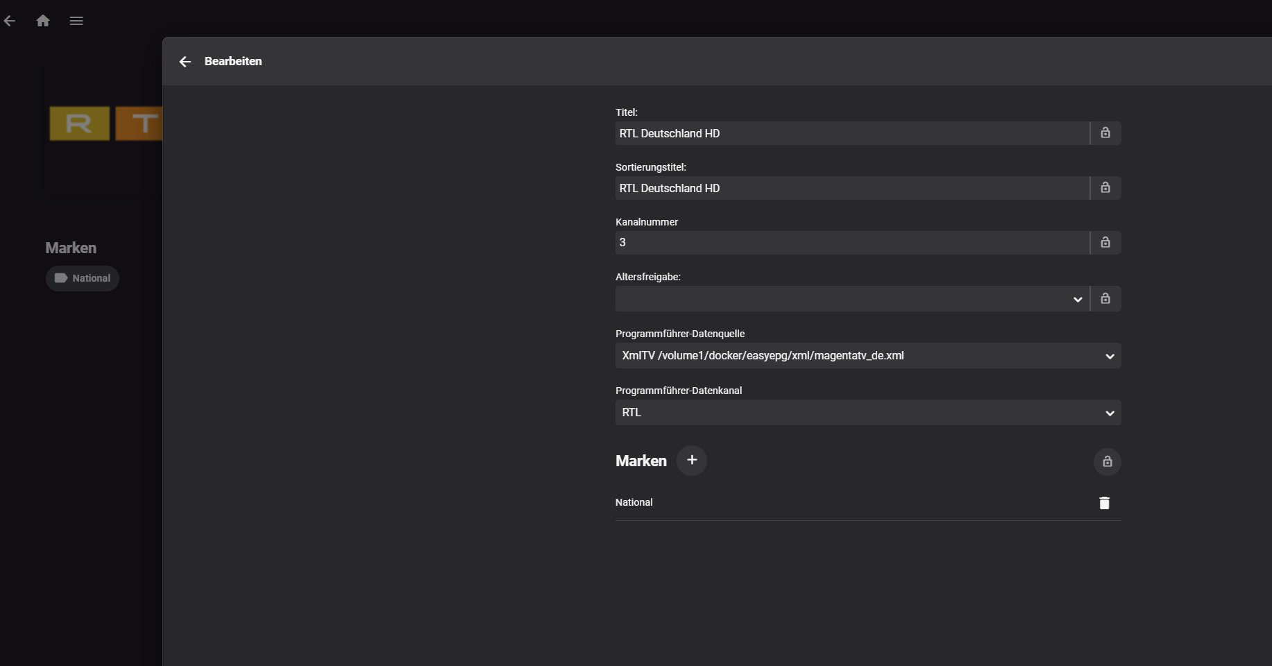Open the Programmführer-Datenquelle dropdown
This screenshot has height=666, width=1272.
(867, 356)
